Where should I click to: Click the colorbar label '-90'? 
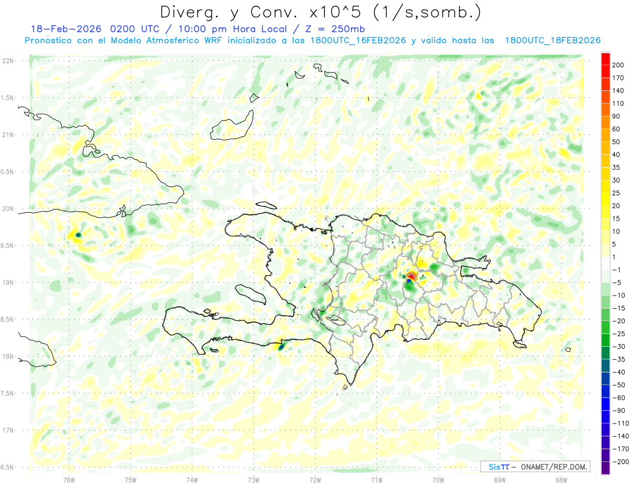pos(619,411)
